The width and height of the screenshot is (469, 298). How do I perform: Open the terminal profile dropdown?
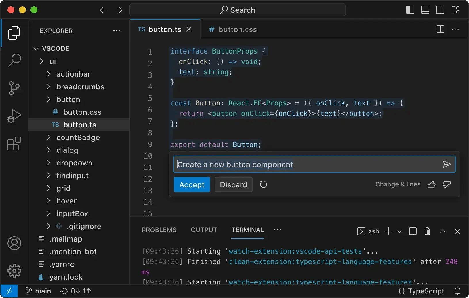click(399, 231)
